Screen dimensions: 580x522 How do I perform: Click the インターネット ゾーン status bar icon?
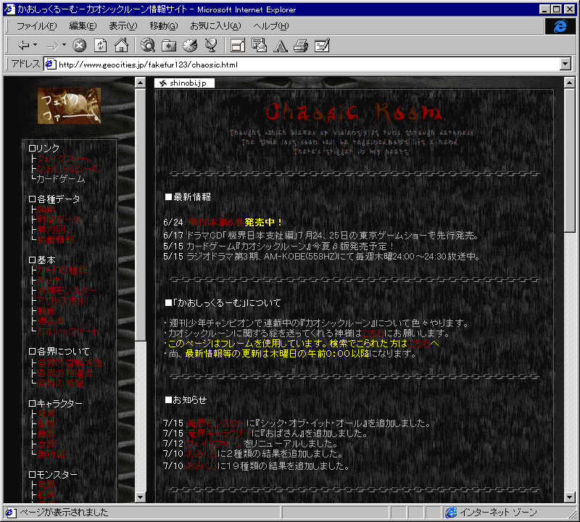pyautogui.click(x=451, y=513)
